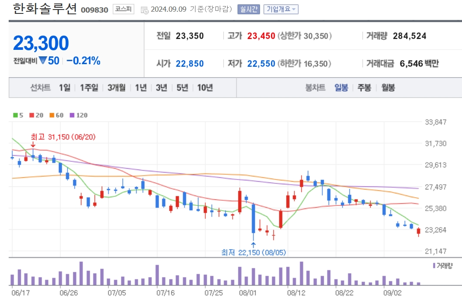
Task: Click the red 20-day moving average legend swatch
Action: (32, 115)
